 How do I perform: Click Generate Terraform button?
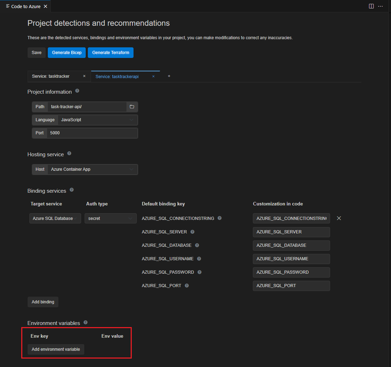tap(110, 52)
